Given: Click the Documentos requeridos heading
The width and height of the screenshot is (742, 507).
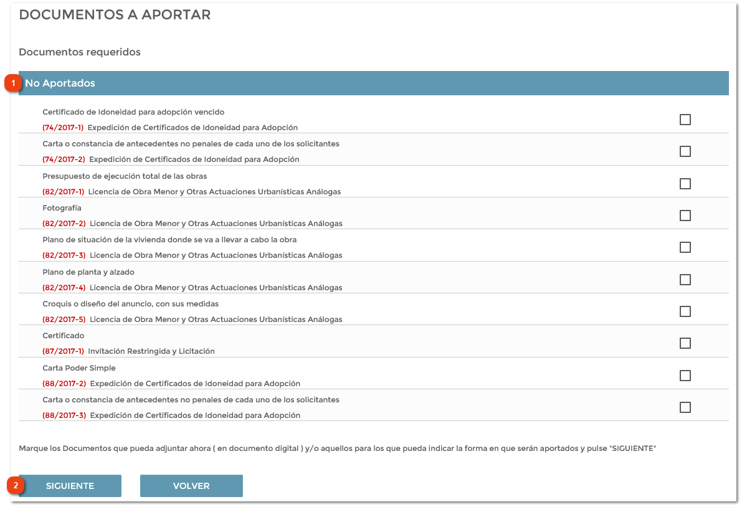Looking at the screenshot, I should click(x=79, y=52).
